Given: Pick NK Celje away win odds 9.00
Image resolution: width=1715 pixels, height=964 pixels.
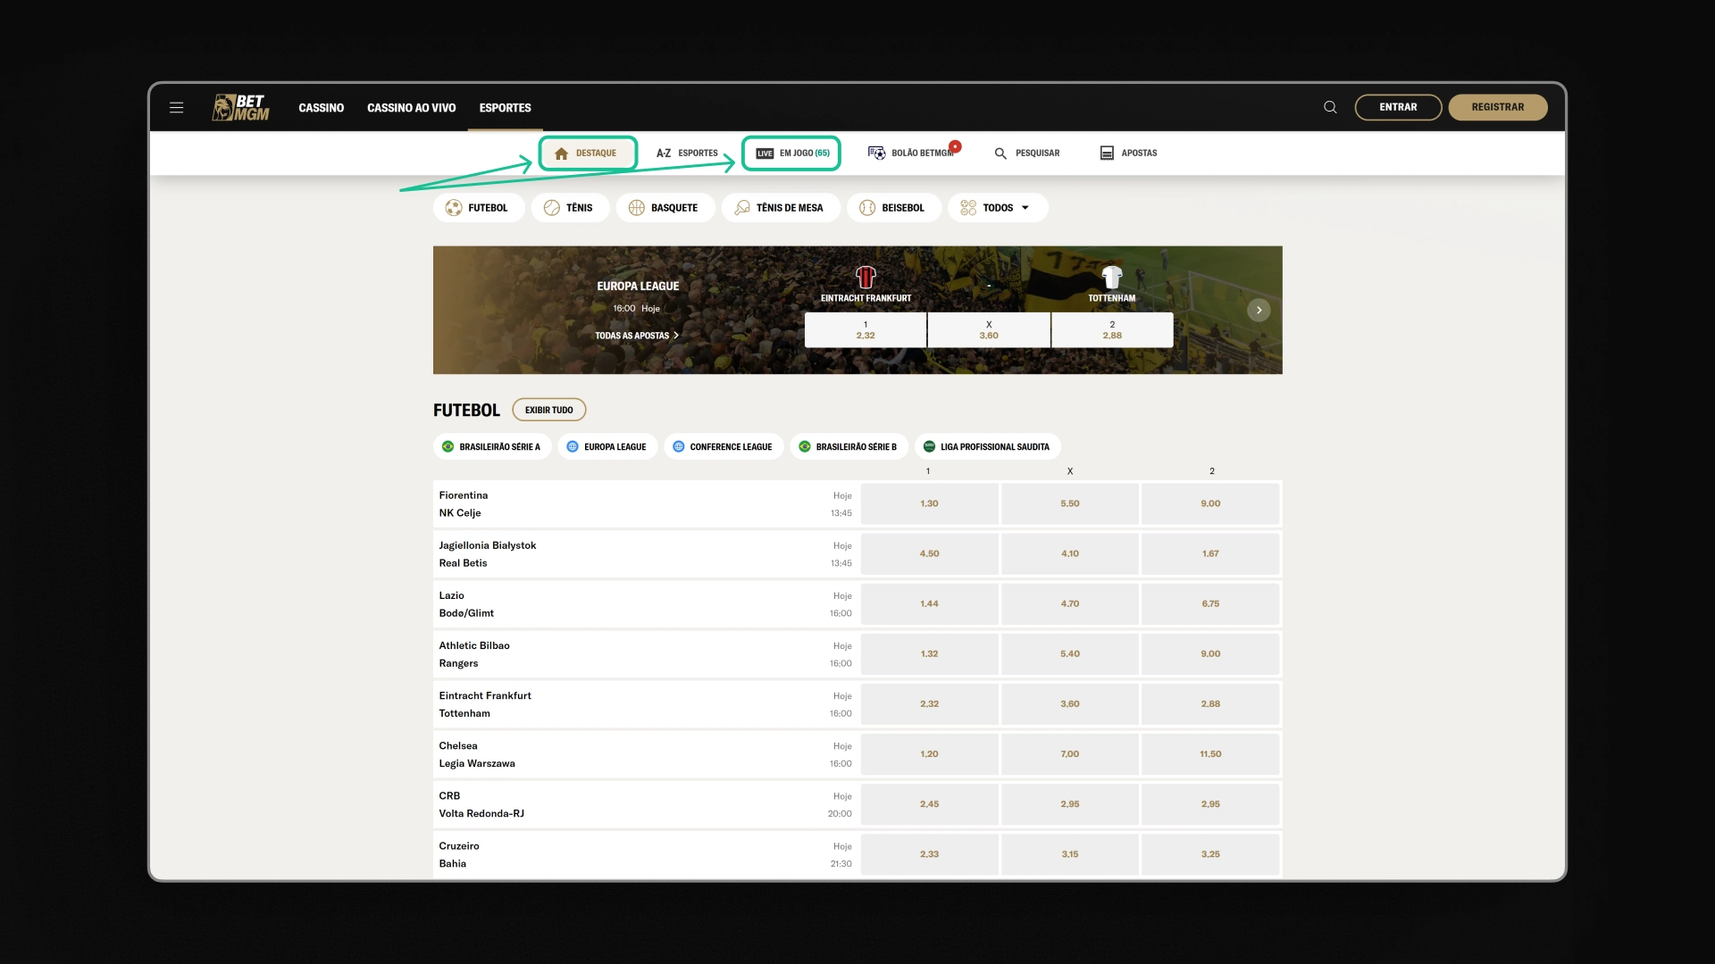Looking at the screenshot, I should point(1210,503).
